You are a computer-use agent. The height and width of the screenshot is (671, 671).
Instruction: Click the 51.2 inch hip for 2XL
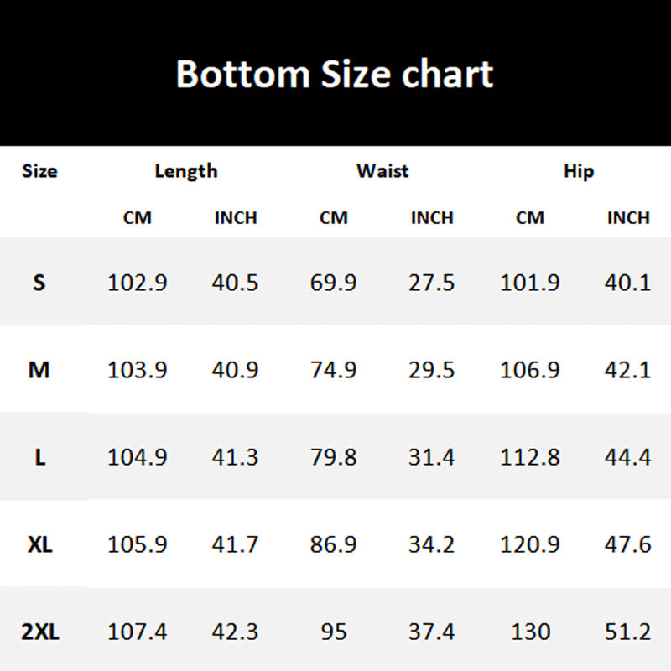point(628,632)
